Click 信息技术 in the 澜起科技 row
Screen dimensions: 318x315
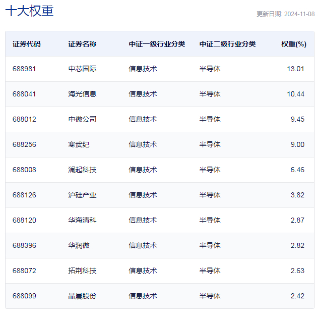[x=143, y=170]
